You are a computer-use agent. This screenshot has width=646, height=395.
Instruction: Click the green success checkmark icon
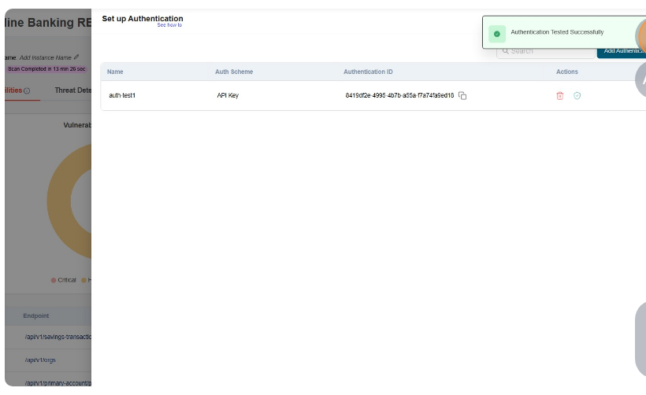point(496,33)
